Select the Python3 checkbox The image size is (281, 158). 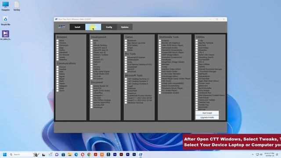[x=92, y=62]
